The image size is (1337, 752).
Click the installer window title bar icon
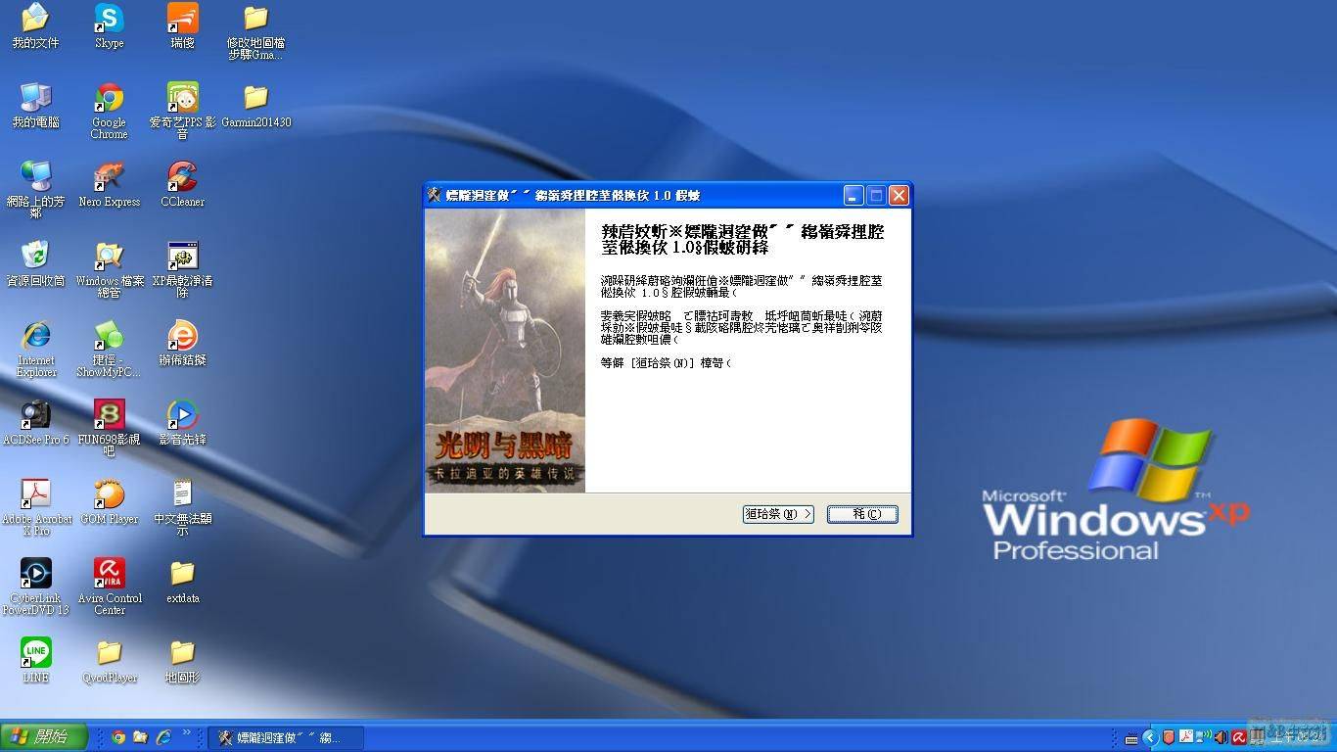436,195
